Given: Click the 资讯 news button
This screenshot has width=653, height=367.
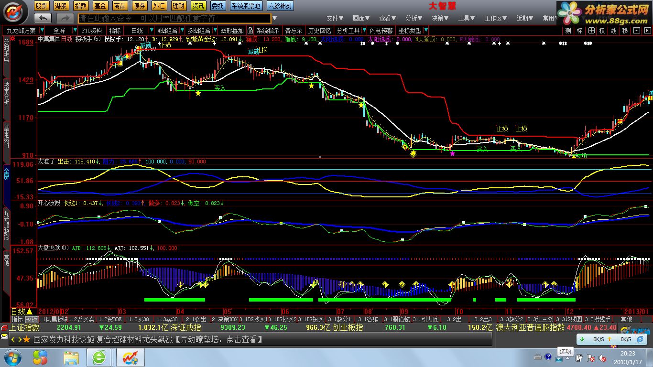Looking at the screenshot, I should [x=198, y=6].
